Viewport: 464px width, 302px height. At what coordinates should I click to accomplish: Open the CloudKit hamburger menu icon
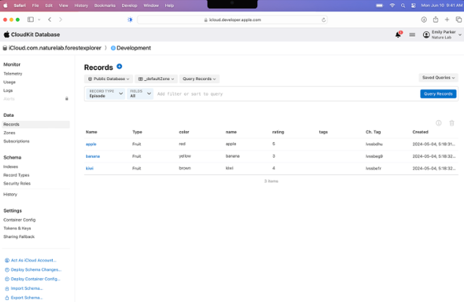tap(412, 35)
